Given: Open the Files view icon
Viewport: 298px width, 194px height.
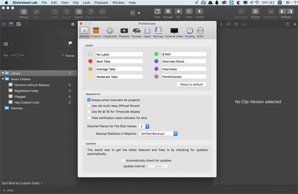Looking at the screenshot, I should coord(157,11).
